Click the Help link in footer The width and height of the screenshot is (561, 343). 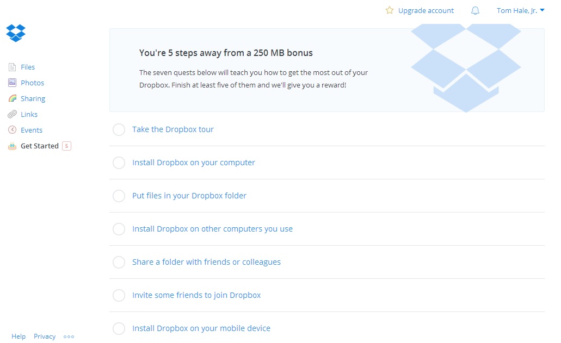click(19, 336)
